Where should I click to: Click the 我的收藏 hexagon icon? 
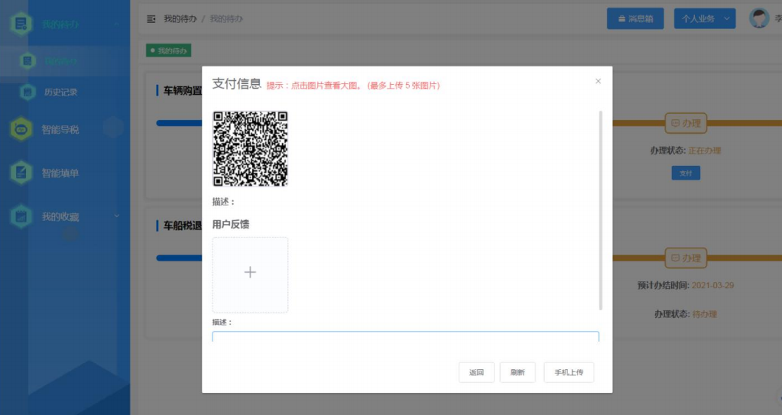coord(21,216)
